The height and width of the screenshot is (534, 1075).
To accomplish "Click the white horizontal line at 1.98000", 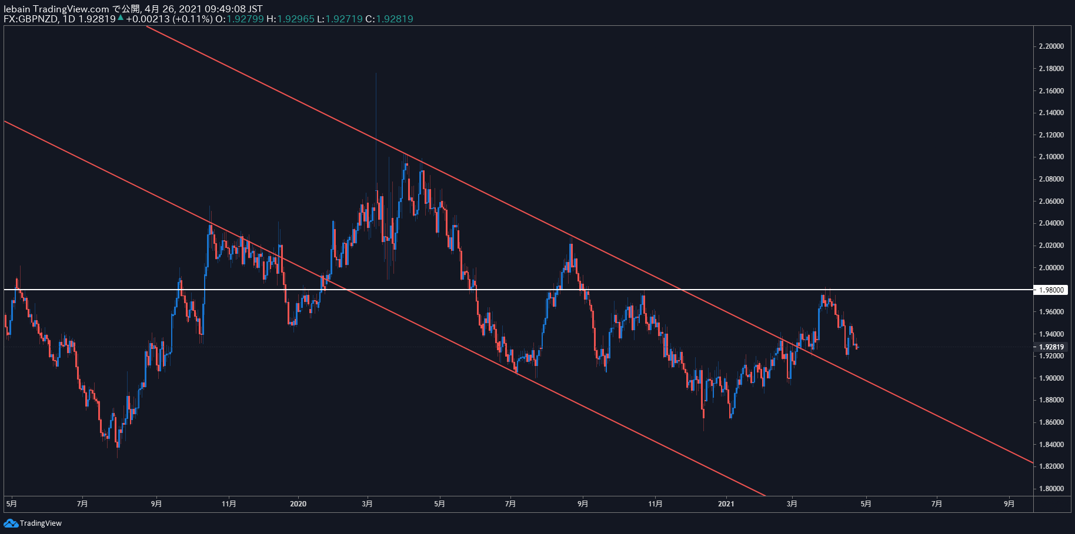I will point(518,290).
